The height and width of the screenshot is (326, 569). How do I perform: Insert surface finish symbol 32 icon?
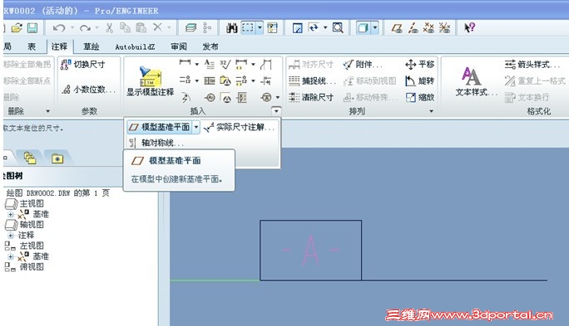pyautogui.click(x=225, y=65)
